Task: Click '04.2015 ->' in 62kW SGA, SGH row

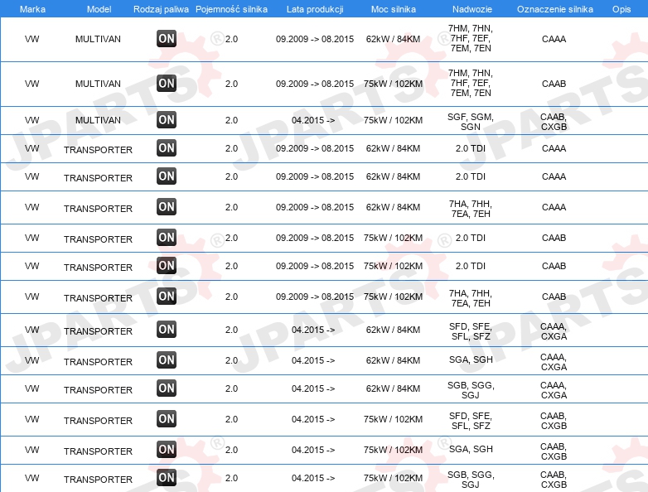Action: (313, 360)
